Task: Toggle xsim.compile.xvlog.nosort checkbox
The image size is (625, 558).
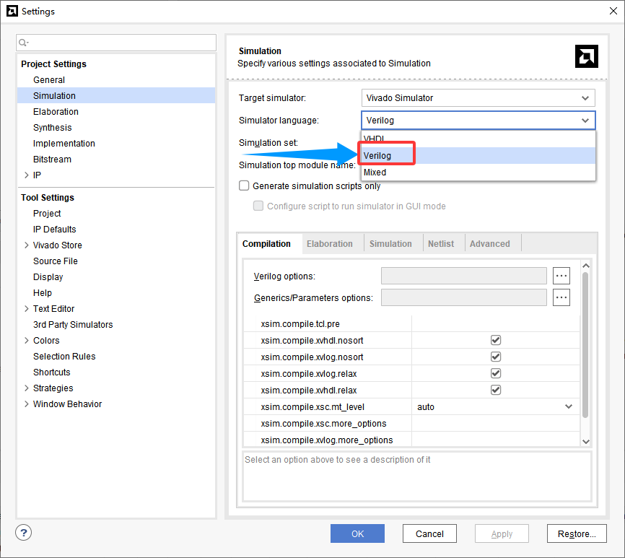Action: 496,357
